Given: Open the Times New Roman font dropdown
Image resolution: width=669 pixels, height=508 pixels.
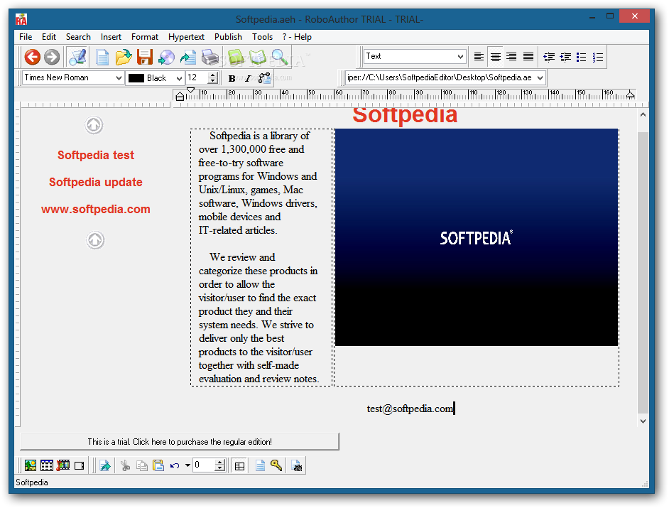Looking at the screenshot, I should tap(119, 77).
